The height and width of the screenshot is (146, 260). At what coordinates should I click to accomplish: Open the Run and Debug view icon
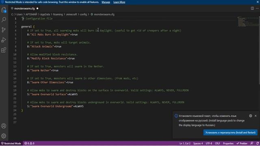[x=4, y=40]
